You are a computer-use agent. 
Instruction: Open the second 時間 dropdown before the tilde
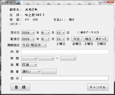(46, 58)
